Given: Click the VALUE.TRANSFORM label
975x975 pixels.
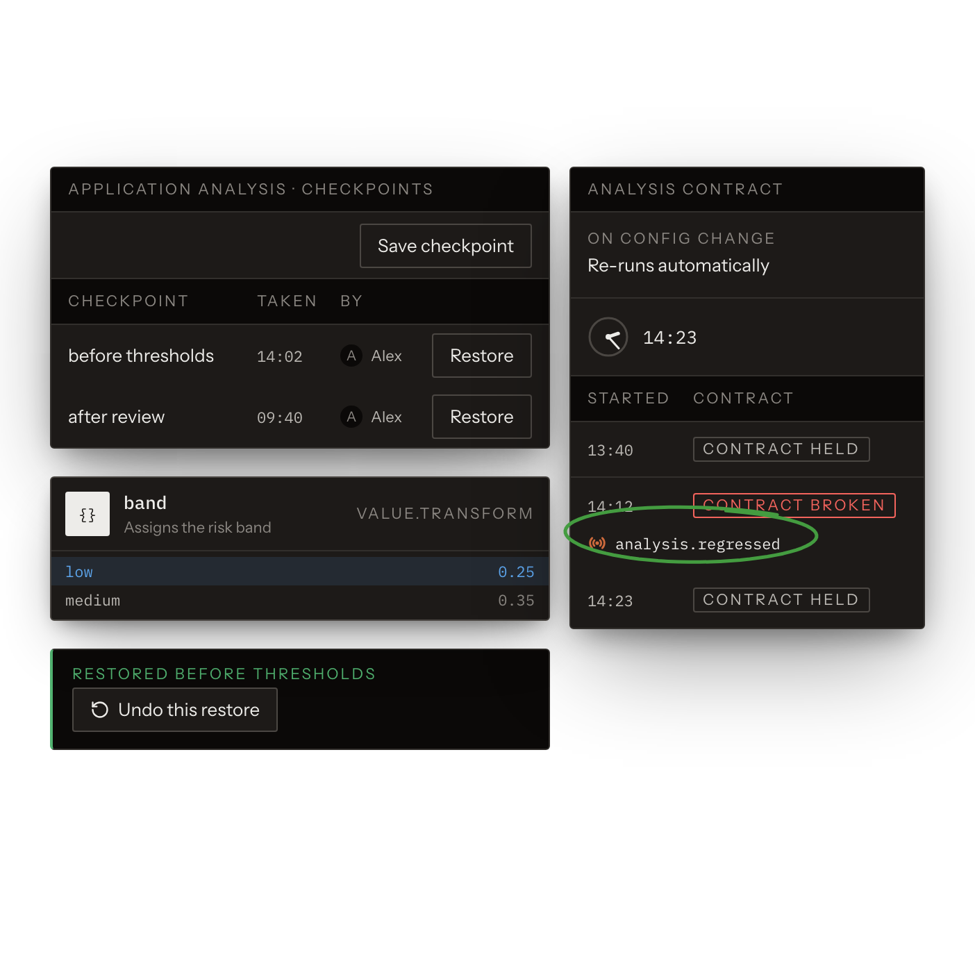Looking at the screenshot, I should click(x=444, y=513).
